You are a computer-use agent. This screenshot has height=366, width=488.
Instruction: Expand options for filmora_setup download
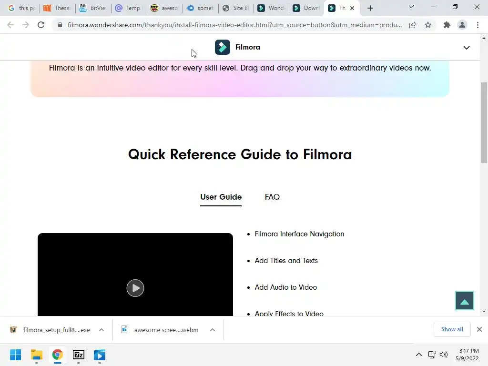(102, 330)
